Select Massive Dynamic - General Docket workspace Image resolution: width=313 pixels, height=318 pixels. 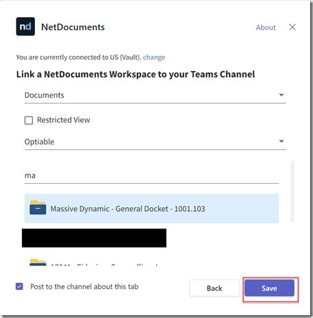(151, 209)
